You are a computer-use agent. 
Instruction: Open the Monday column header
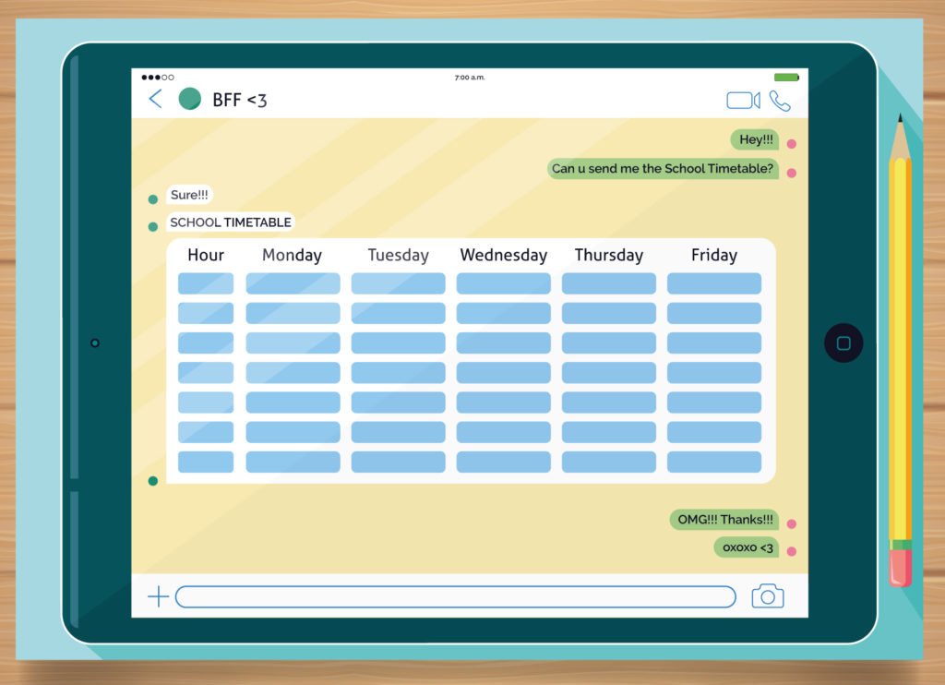[292, 255]
